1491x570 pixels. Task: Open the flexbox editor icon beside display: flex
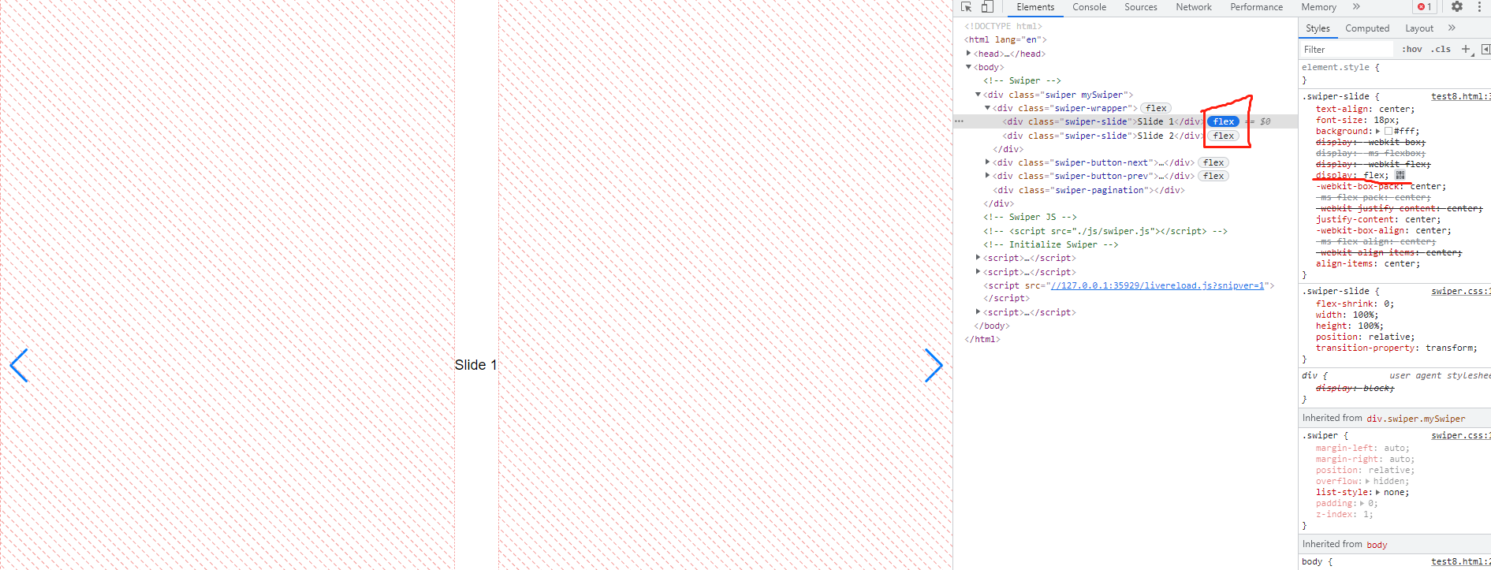[1400, 175]
